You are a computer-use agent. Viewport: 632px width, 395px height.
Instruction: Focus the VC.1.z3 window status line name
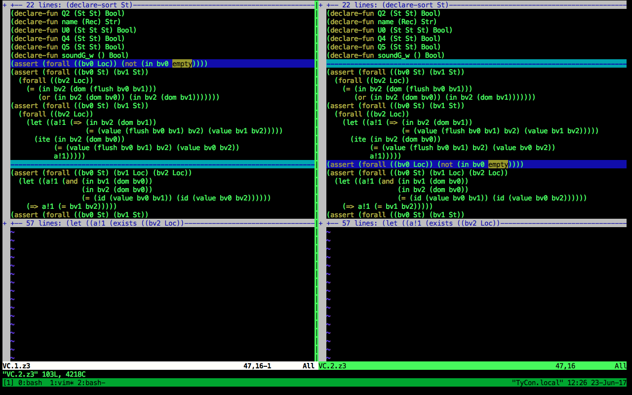tap(16, 366)
